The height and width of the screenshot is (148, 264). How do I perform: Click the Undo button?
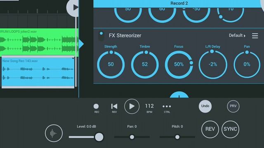(x=205, y=106)
